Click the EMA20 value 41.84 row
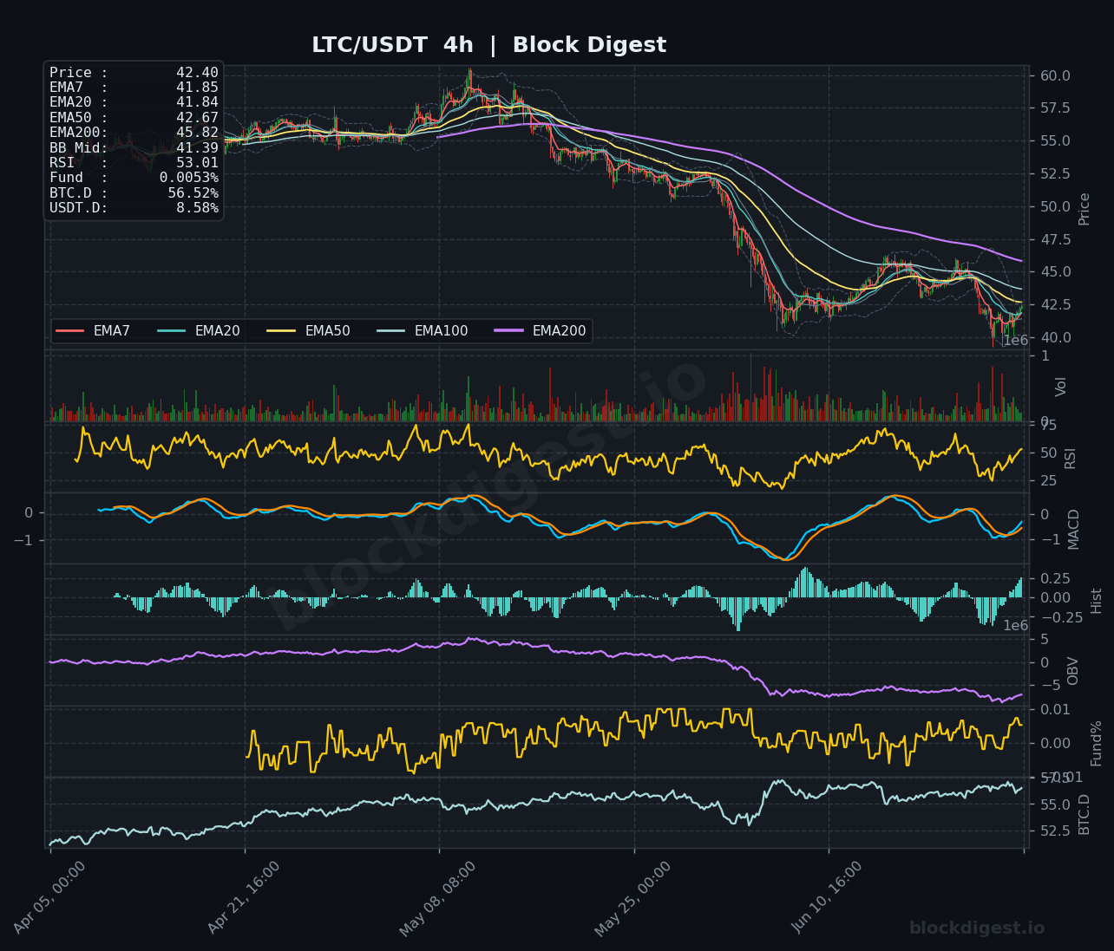Viewport: 1114px width, 951px height. click(x=134, y=102)
